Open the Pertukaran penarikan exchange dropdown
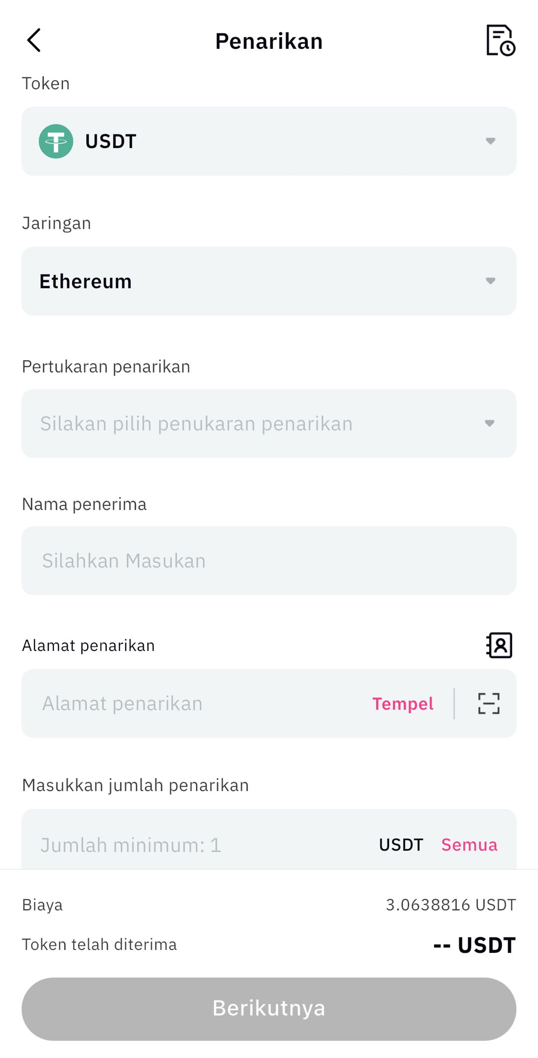The image size is (538, 1058). [490, 423]
